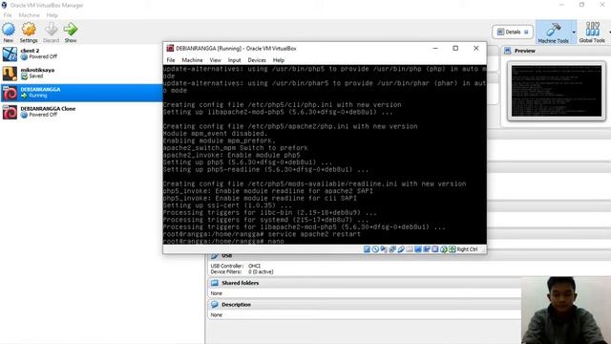
Task: Minimize the DEBIANRANGGA VM window
Action: [435, 49]
